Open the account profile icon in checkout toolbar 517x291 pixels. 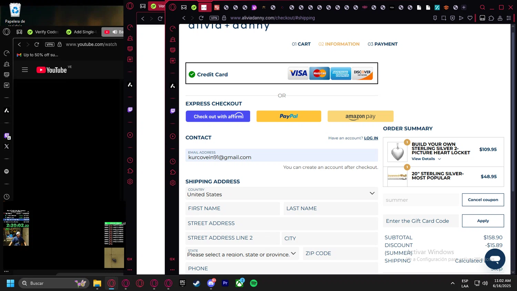500,18
